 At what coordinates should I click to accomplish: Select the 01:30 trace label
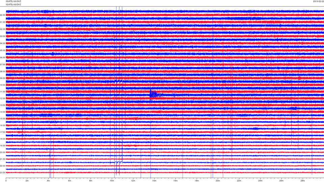[3, 22]
